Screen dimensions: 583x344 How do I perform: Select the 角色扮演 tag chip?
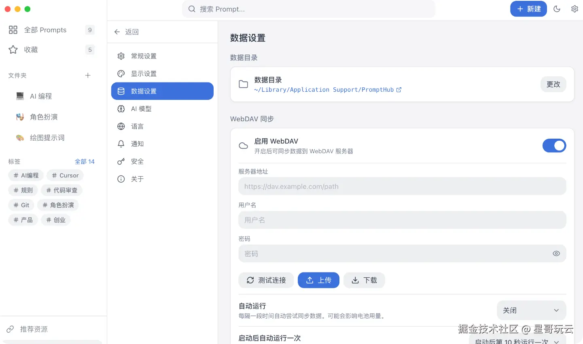(58, 205)
